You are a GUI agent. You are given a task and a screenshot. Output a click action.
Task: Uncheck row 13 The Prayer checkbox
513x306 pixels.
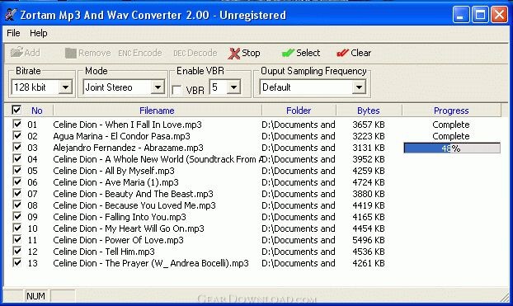point(16,262)
